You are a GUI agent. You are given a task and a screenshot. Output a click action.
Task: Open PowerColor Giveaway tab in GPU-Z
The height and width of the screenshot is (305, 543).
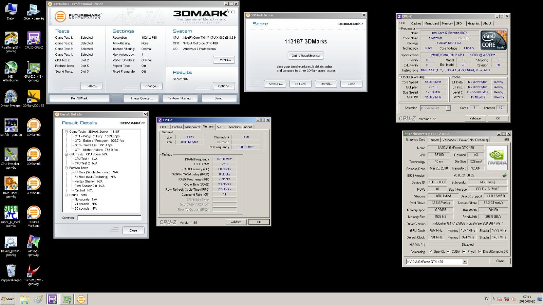pyautogui.click(x=474, y=140)
